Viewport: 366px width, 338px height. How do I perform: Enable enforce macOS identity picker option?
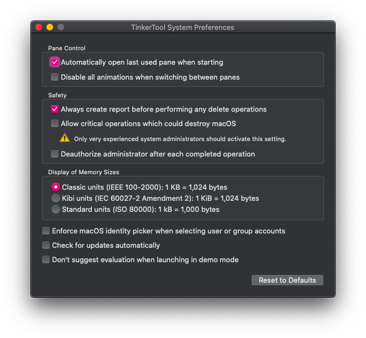tap(46, 231)
